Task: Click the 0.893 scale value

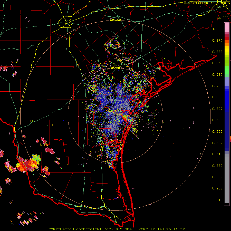Action: click(217, 52)
